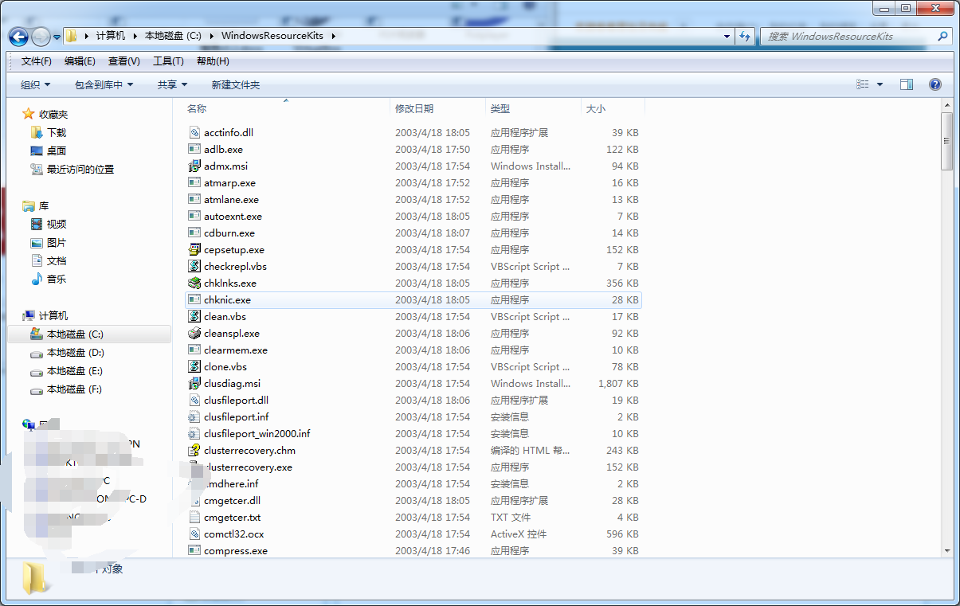
Task: Click the search magnifier icon
Action: [943, 36]
